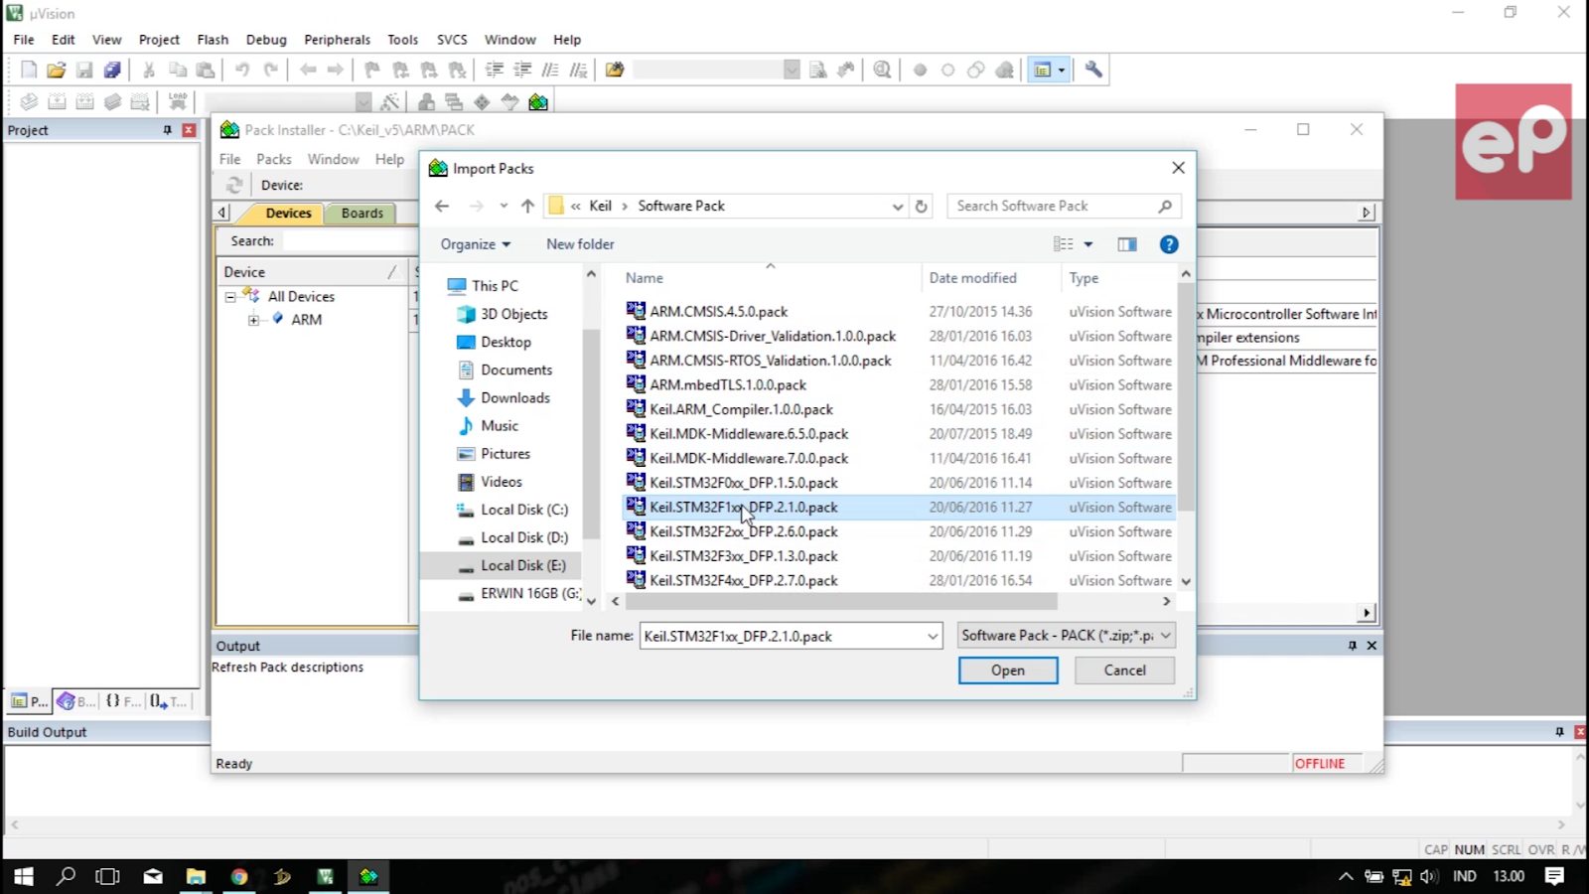Image resolution: width=1589 pixels, height=894 pixels.
Task: Open the window layout dropdown arrow
Action: point(1062,70)
